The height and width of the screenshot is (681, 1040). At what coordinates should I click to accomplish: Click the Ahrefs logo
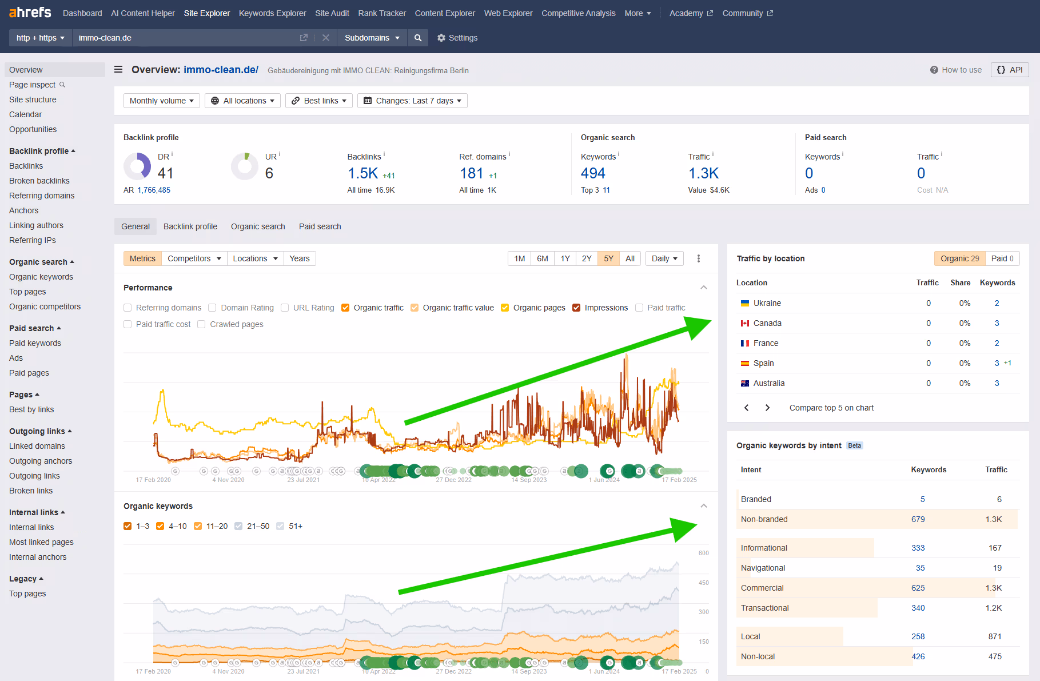(x=30, y=13)
